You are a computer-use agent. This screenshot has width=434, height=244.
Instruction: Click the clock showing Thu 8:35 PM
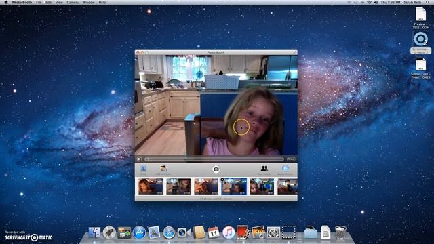point(391,2)
